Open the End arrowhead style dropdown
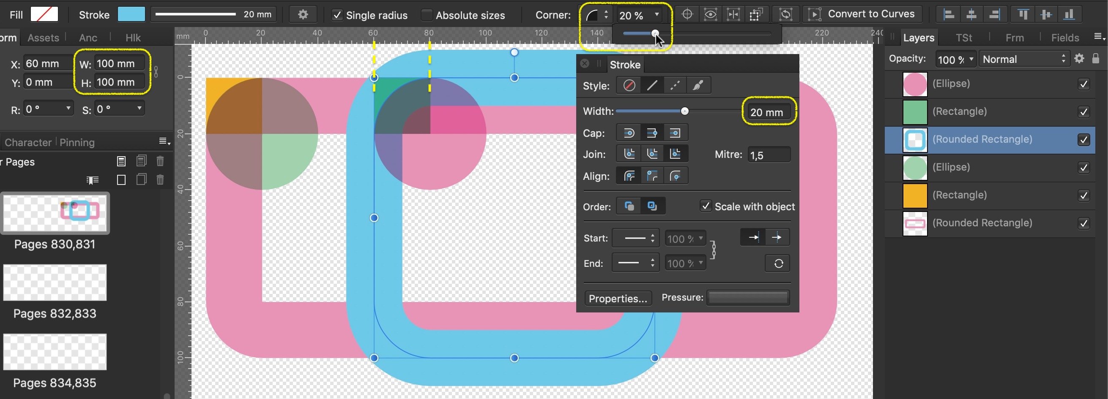Viewport: 1108px width, 399px height. (x=636, y=263)
